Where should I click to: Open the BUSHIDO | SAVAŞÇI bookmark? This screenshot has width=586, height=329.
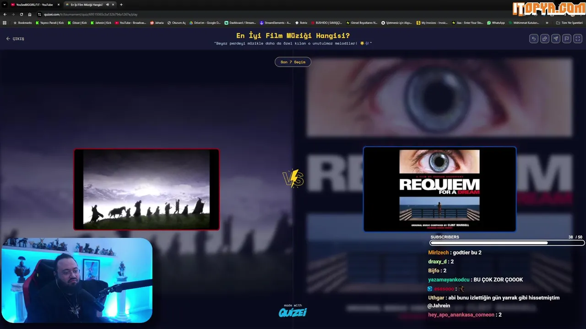[326, 22]
